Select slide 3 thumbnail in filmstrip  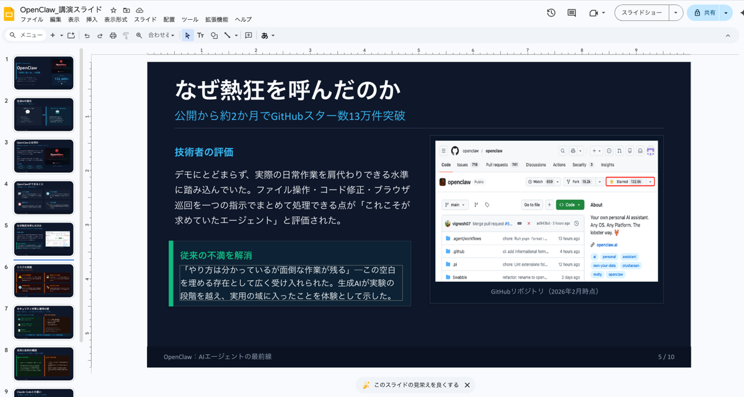(x=43, y=156)
